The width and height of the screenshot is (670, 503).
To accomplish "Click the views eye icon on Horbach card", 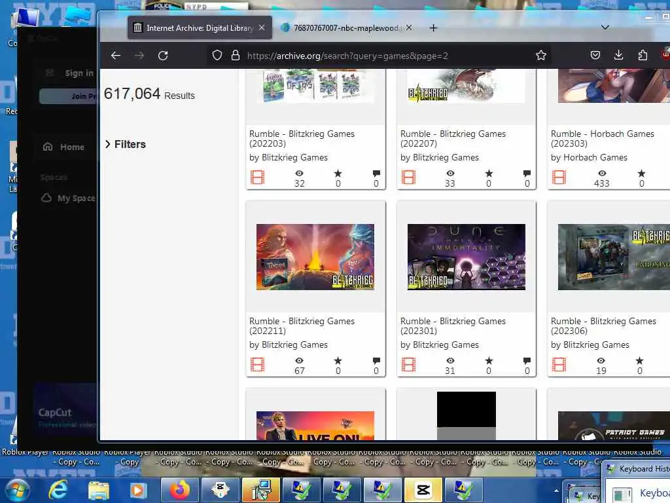I will click(x=602, y=173).
